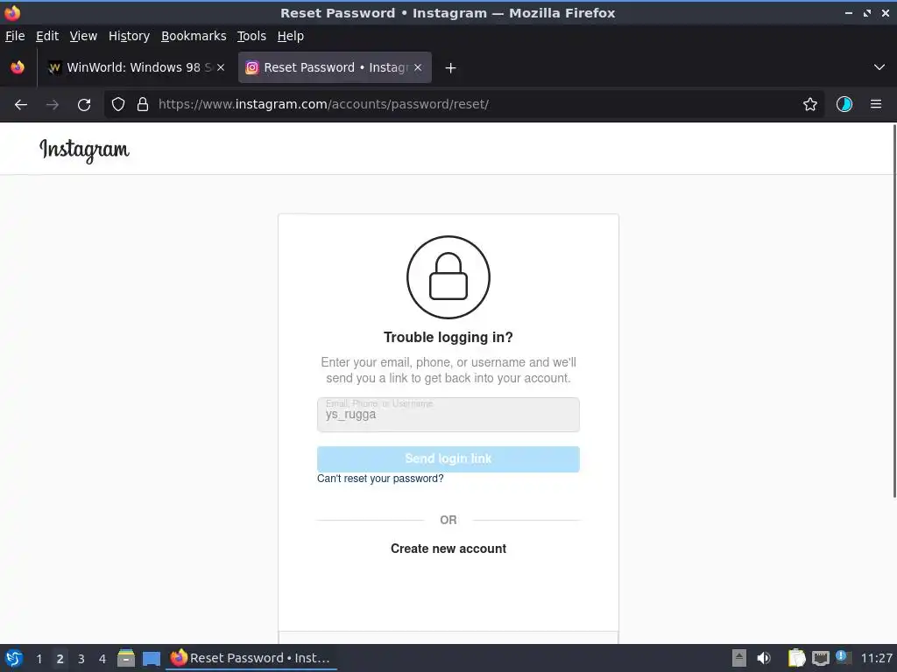The image size is (897, 672).
Task: Click the 11:27 clock in the taskbar
Action: click(x=876, y=658)
